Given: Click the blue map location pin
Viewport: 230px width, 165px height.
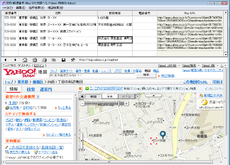Looking at the screenshot, I should coord(163,135).
